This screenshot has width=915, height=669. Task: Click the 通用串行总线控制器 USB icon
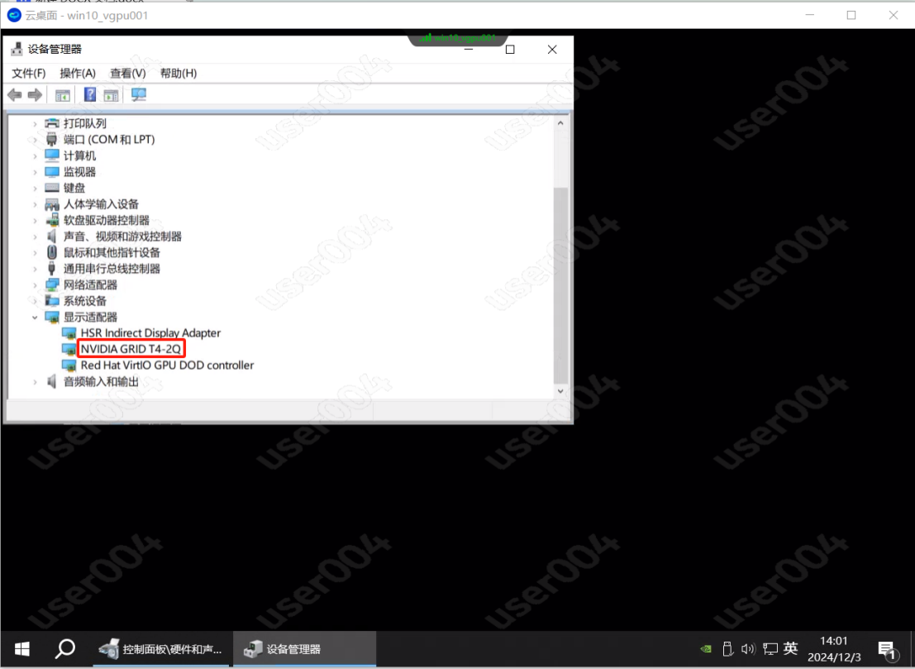[x=52, y=269]
